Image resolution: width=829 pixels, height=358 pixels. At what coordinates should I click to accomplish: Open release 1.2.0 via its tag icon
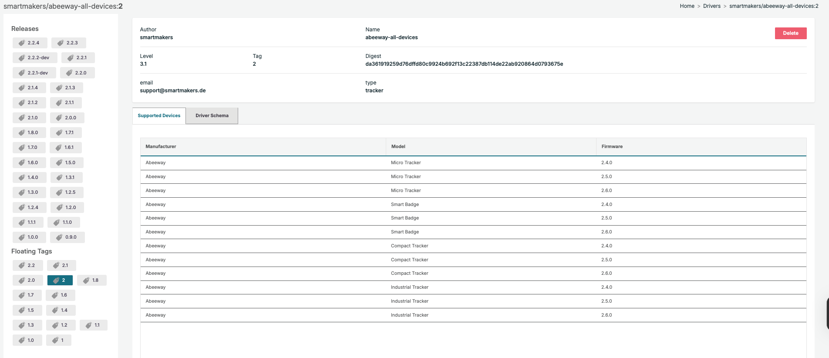pyautogui.click(x=60, y=207)
